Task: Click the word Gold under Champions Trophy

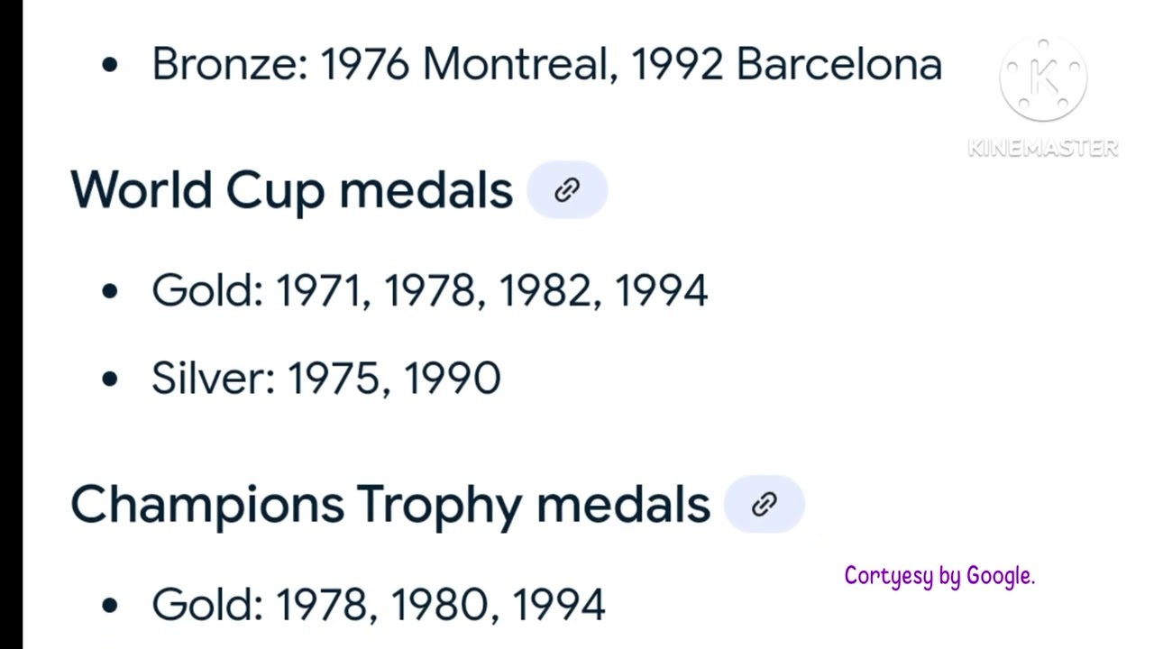Action: tap(206, 604)
